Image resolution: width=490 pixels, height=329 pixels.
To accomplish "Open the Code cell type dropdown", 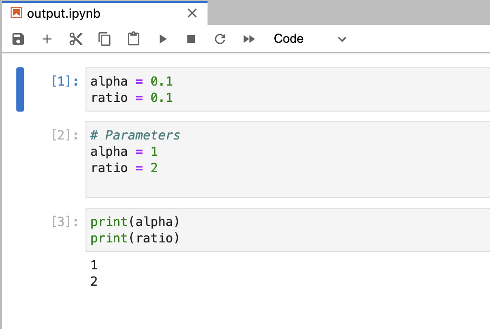I will [x=310, y=39].
